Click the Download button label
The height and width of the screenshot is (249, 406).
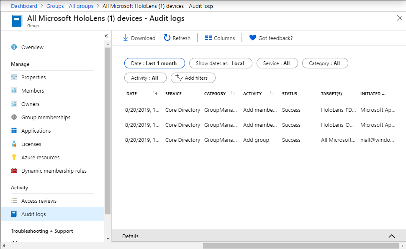(143, 38)
